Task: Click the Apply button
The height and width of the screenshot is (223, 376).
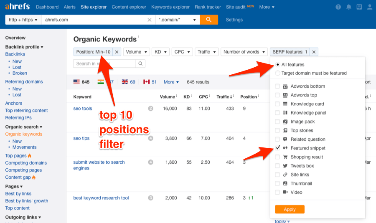Action: 290,209
